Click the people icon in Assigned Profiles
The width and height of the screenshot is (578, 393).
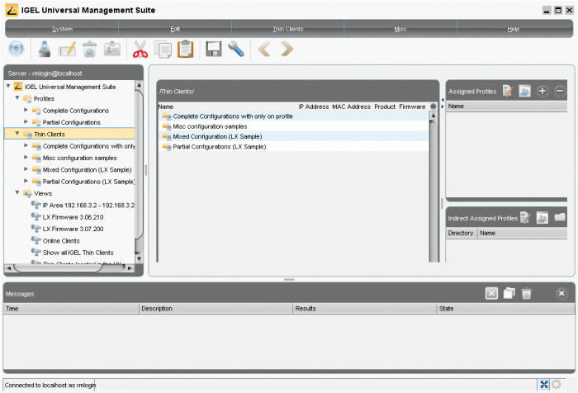[x=524, y=91]
